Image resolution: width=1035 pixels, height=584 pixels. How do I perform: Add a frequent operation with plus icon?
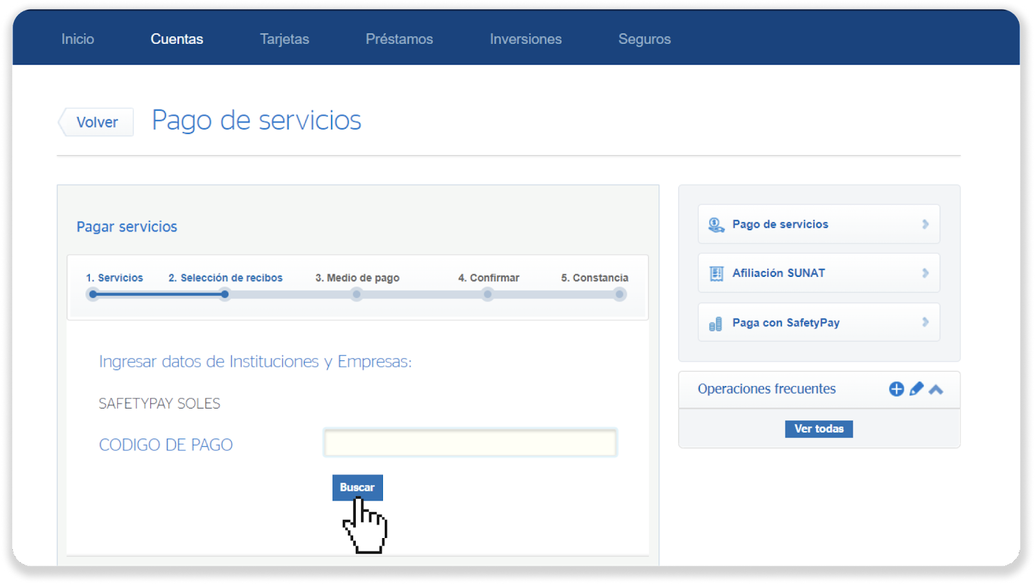[896, 389]
